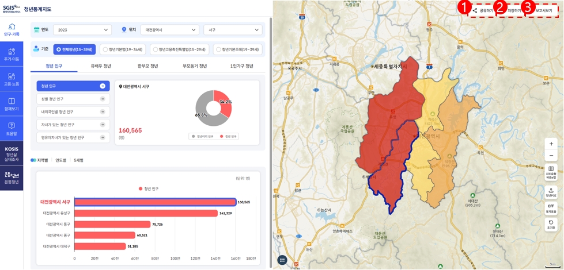Click the 지도유형 바꾸기 map type icon
This screenshot has height=270, width=564.
[551, 172]
